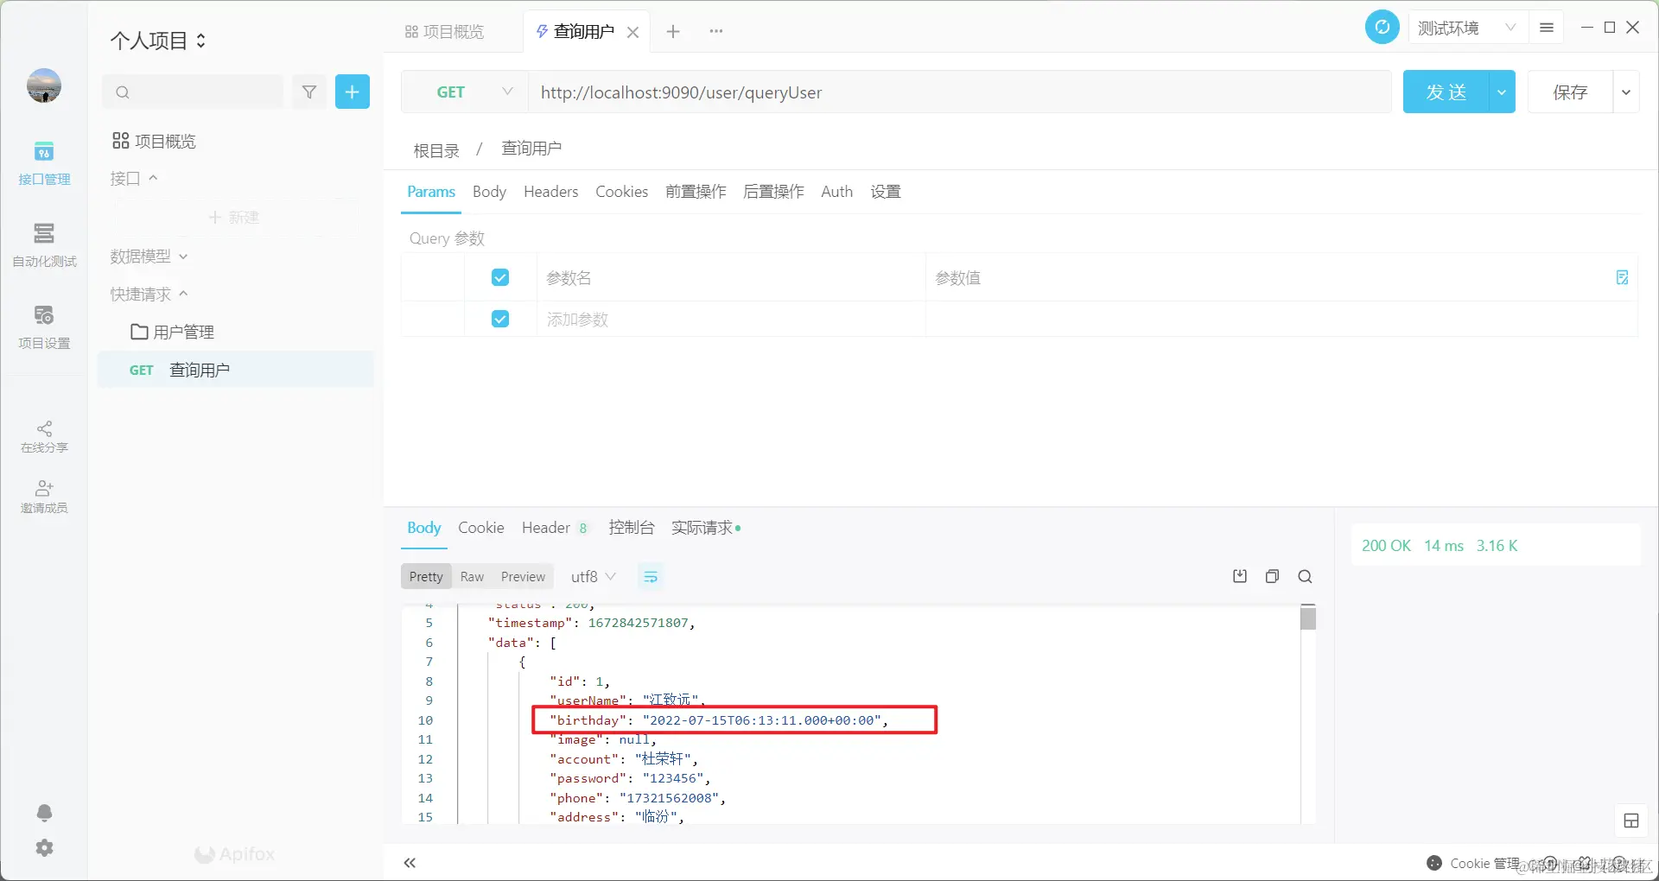The height and width of the screenshot is (881, 1659).
Task: Switch to the Params tab
Action: (x=431, y=192)
